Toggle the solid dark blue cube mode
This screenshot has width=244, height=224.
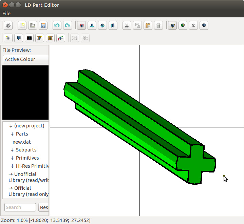pos(204,25)
